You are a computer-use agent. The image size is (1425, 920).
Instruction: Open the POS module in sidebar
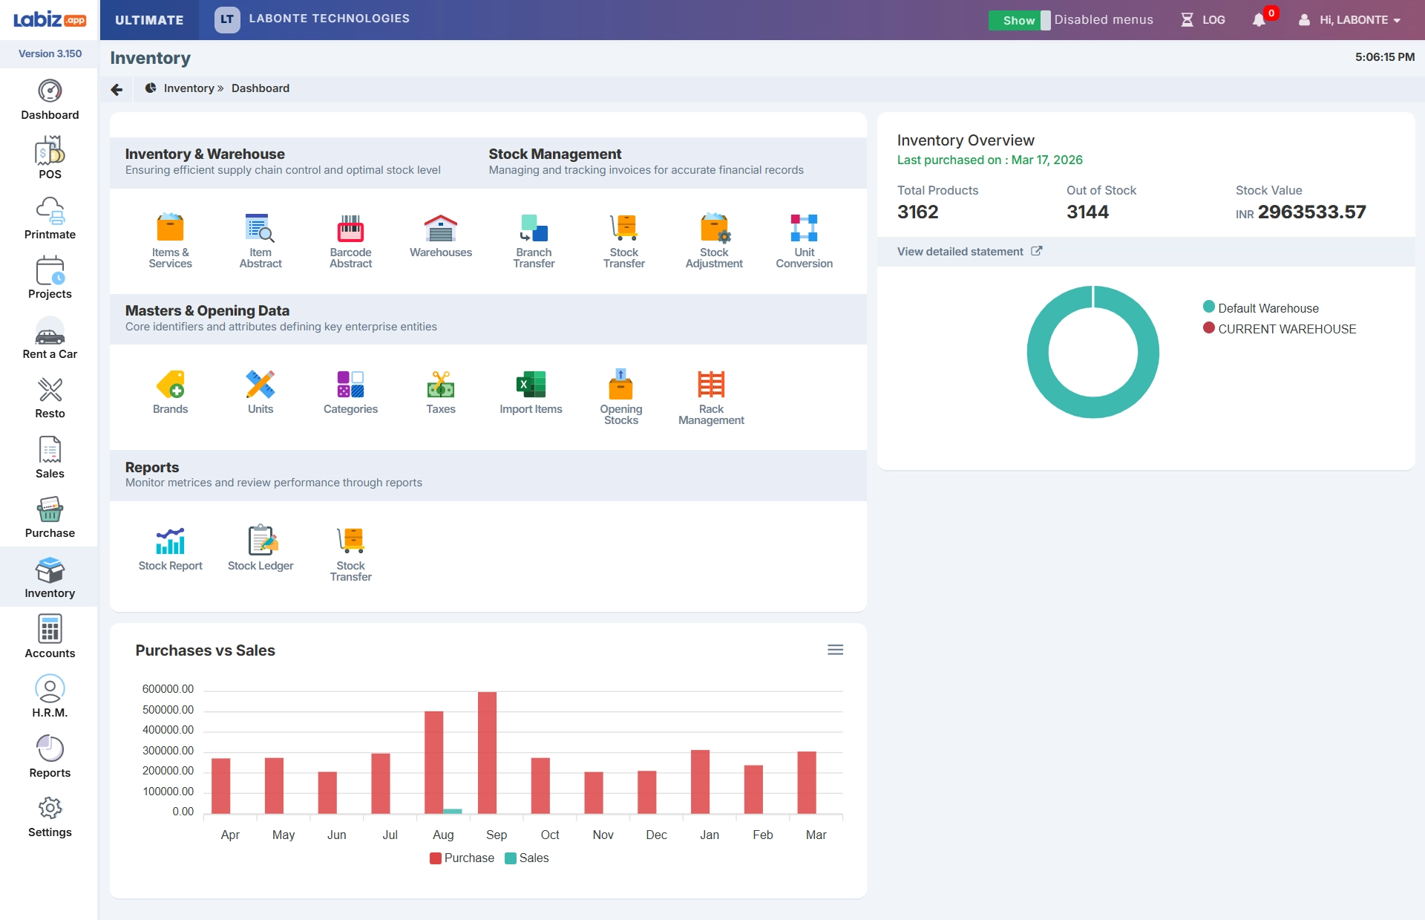click(x=50, y=158)
